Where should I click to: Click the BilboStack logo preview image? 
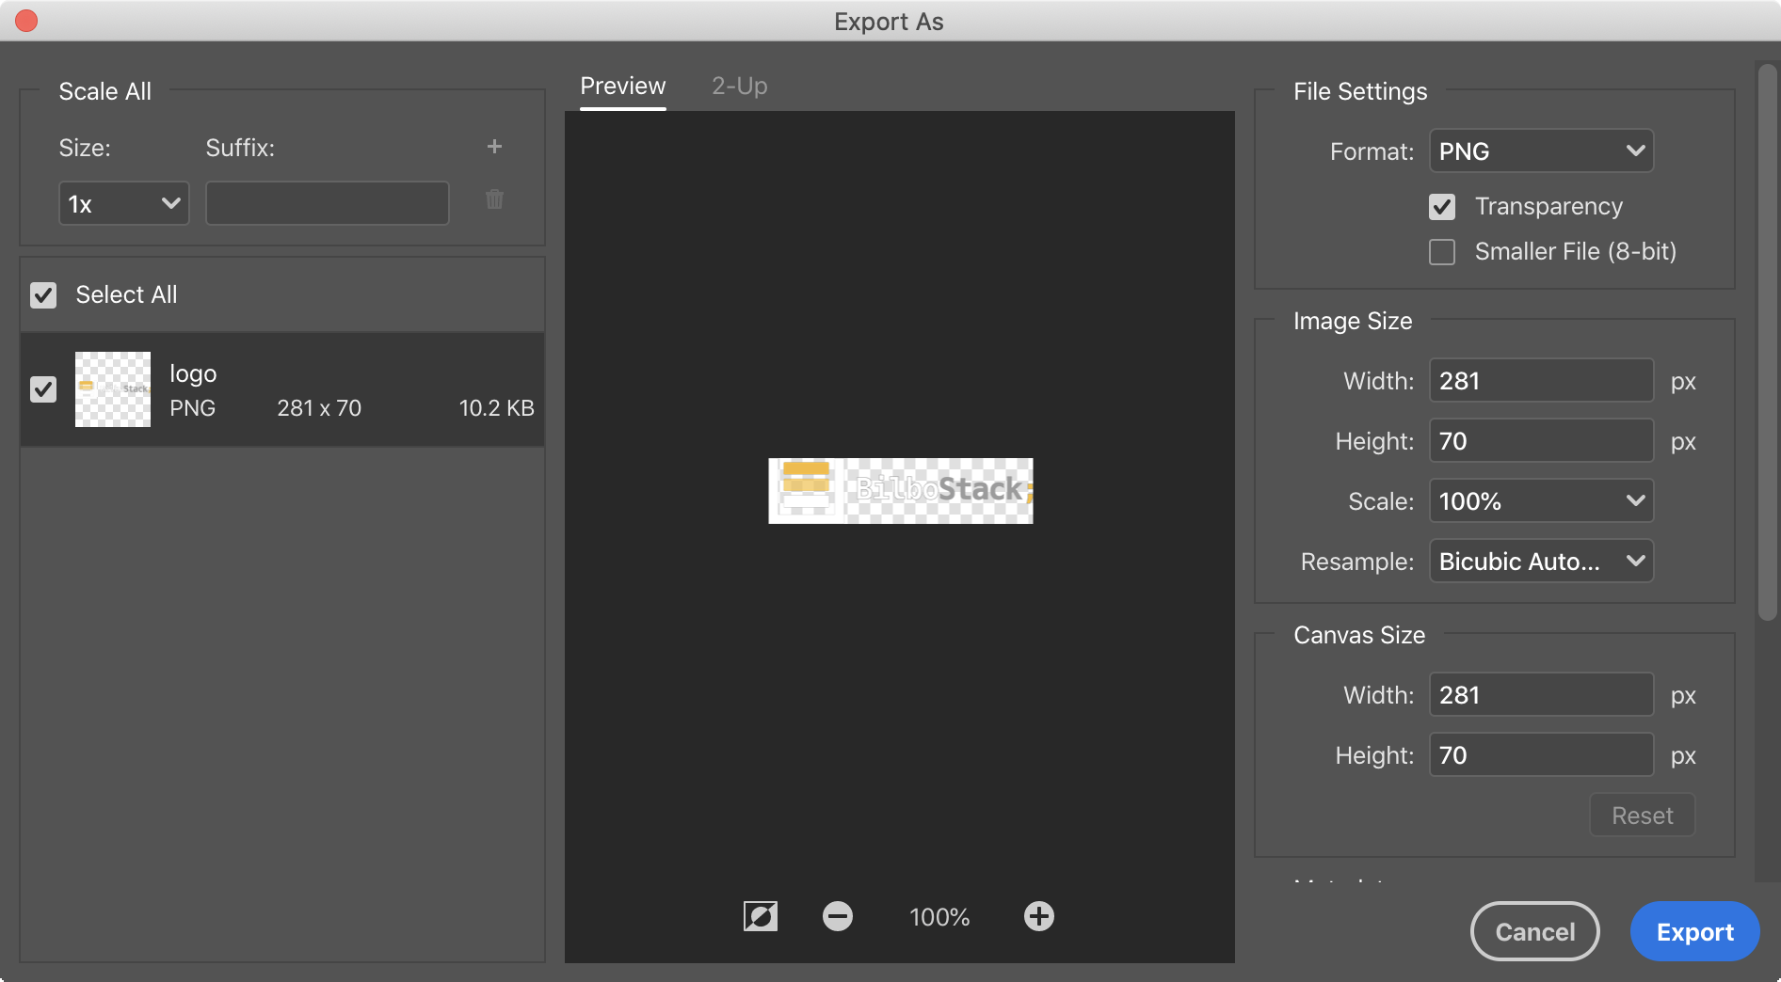pos(901,491)
